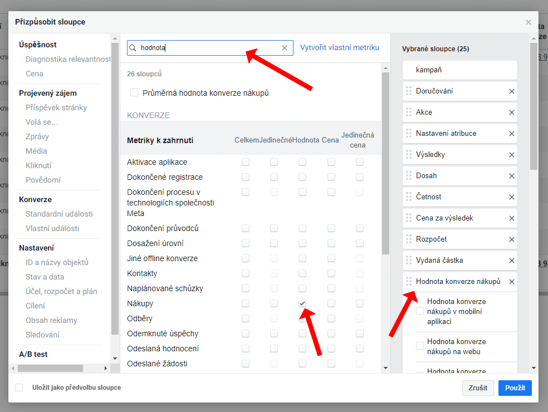Image resolution: width=548 pixels, height=412 pixels.
Task: Click Vytvořit vlastní metriku link
Action: point(340,48)
